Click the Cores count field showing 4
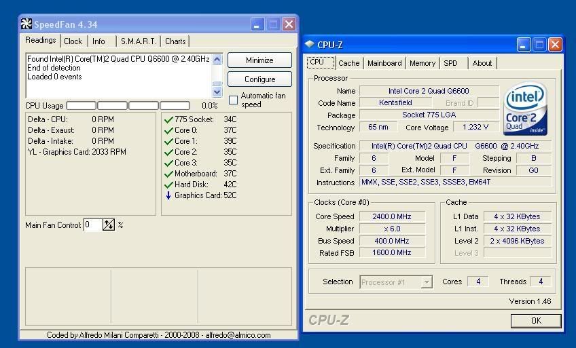Viewport: 576px width, 348px height. (478, 282)
